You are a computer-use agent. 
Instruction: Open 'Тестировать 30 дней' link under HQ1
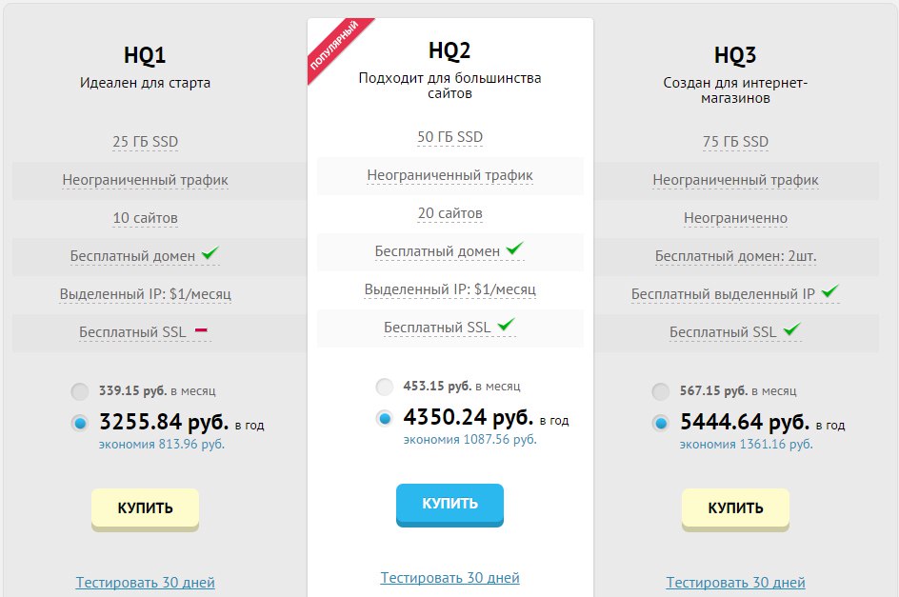(x=145, y=582)
